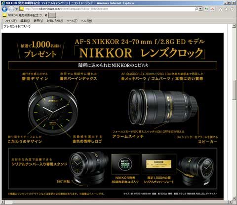
Task: Click the site favicon in address bar
Action: pyautogui.click(x=21, y=9)
